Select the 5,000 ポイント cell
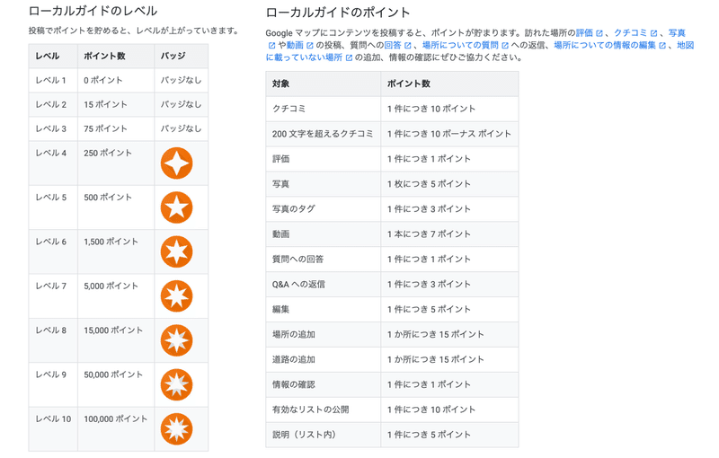719x458 pixels. [116, 296]
